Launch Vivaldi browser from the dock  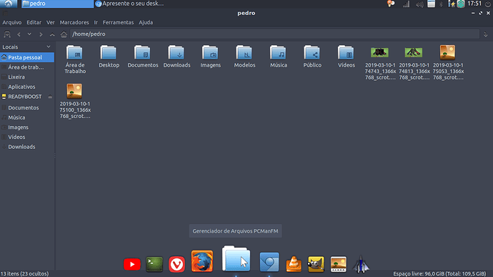tap(176, 264)
